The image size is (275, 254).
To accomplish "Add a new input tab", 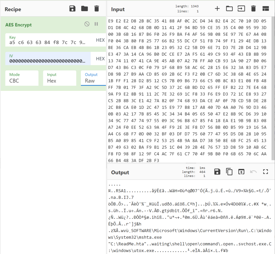I will 217,9.
